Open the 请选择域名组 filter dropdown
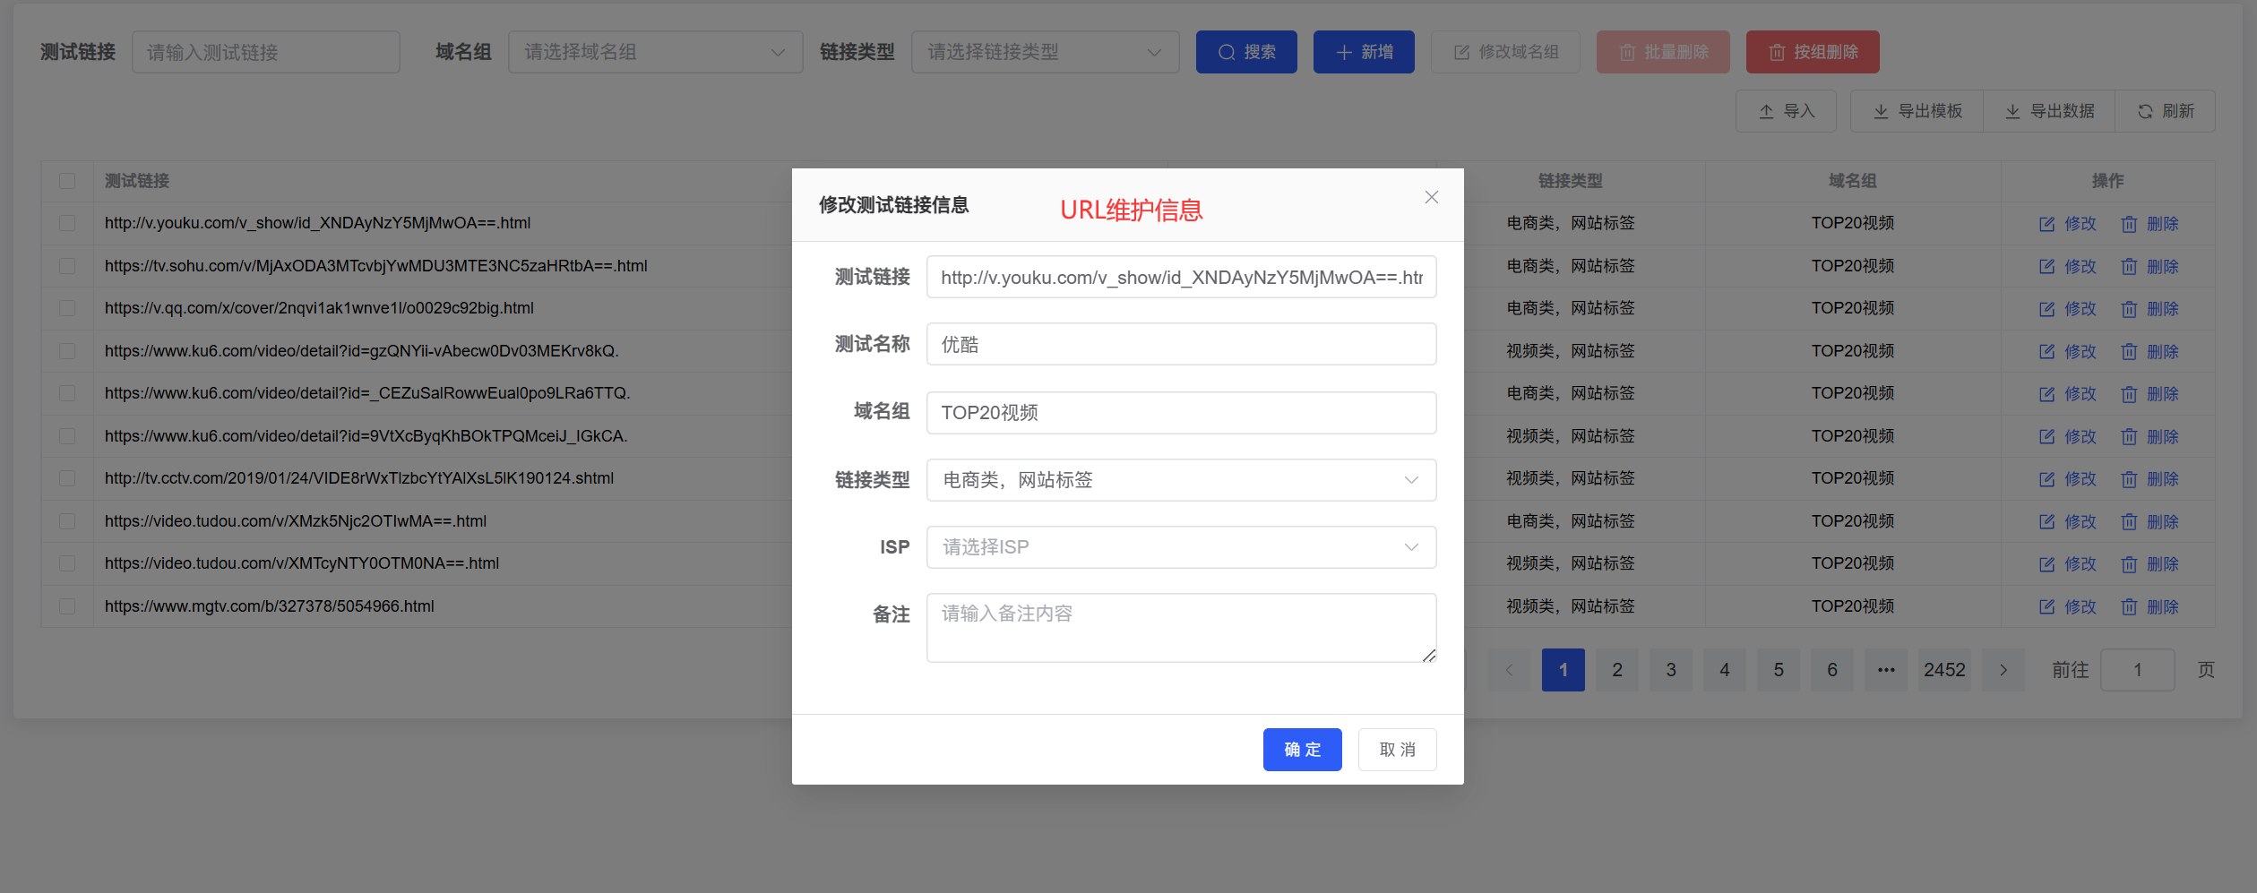This screenshot has height=893, width=2257. point(655,52)
